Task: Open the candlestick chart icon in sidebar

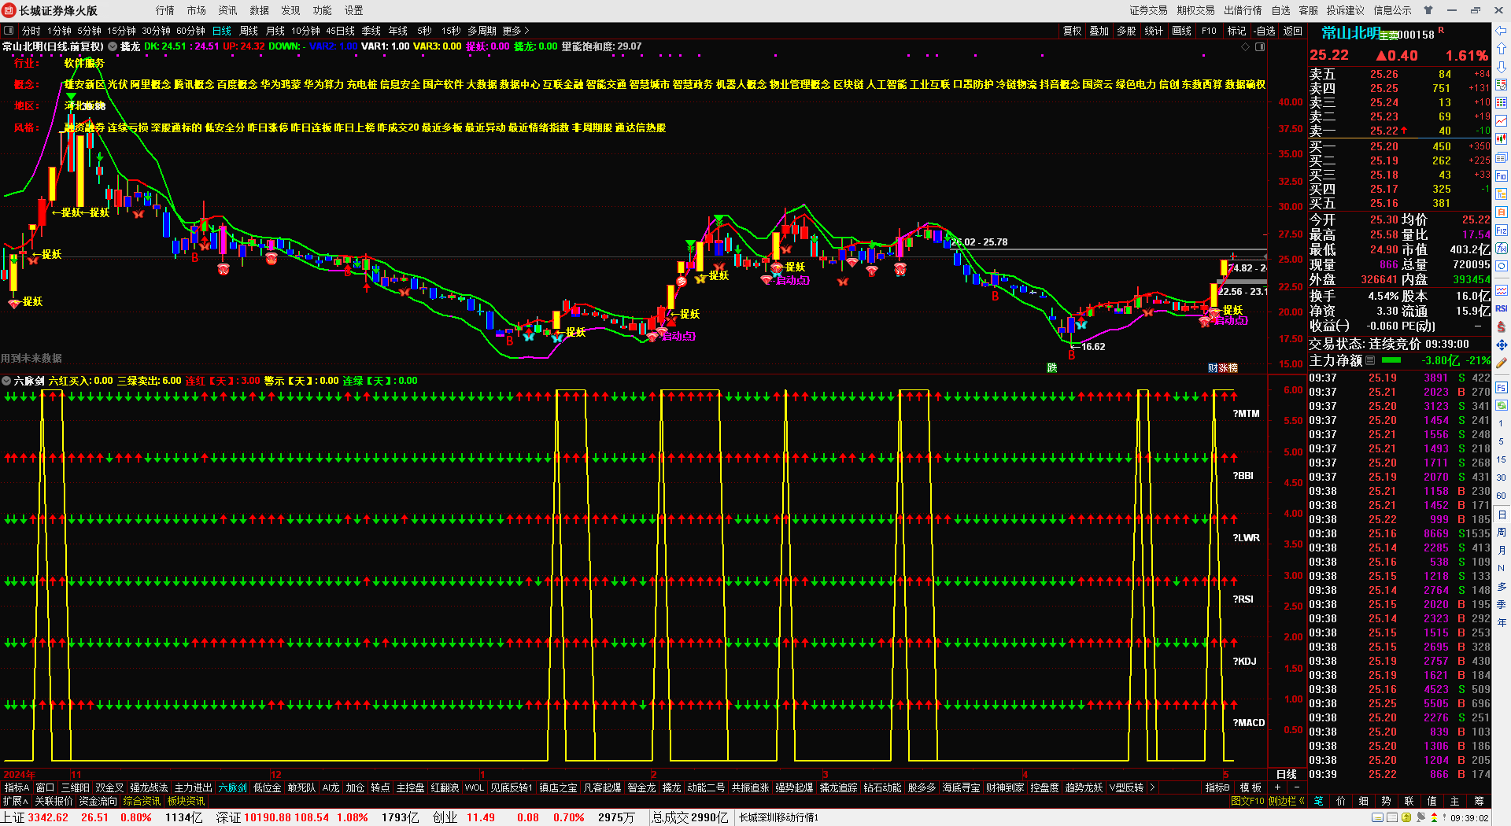Action: (1502, 138)
